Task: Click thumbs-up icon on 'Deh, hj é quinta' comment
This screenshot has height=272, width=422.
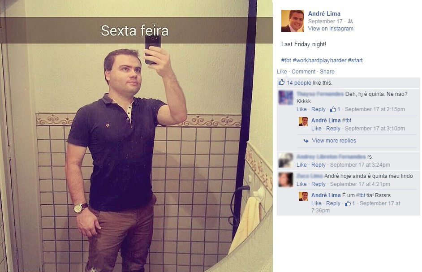Action: tap(333, 109)
